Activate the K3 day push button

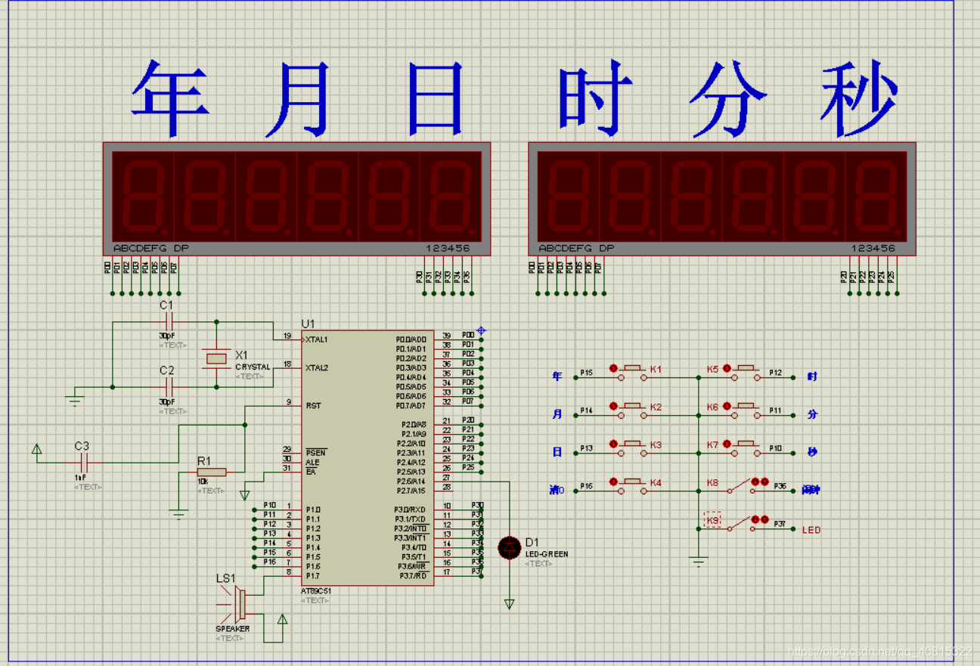[632, 448]
